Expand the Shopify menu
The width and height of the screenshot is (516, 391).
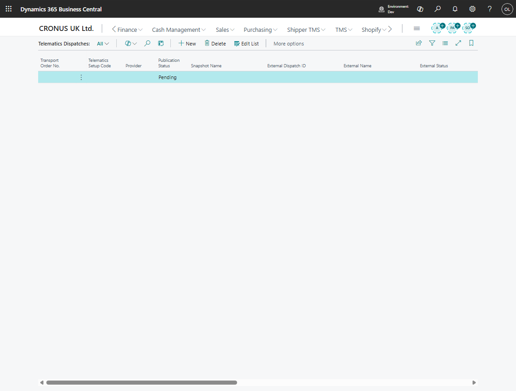pyautogui.click(x=374, y=30)
